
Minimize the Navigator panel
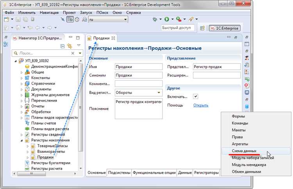(70, 37)
